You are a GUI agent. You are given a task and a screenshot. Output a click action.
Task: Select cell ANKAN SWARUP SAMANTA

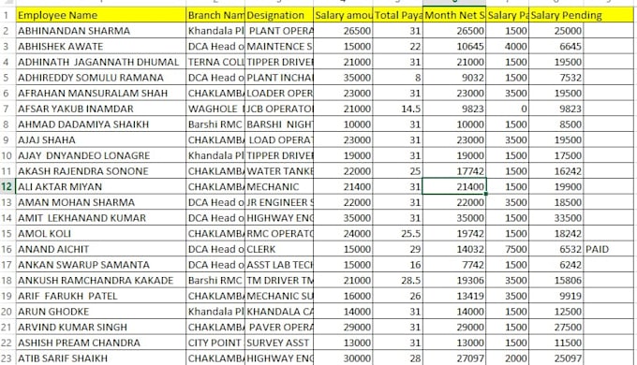coord(101,265)
